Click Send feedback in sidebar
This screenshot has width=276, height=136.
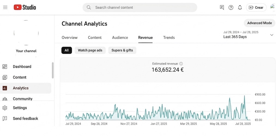click(x=25, y=118)
